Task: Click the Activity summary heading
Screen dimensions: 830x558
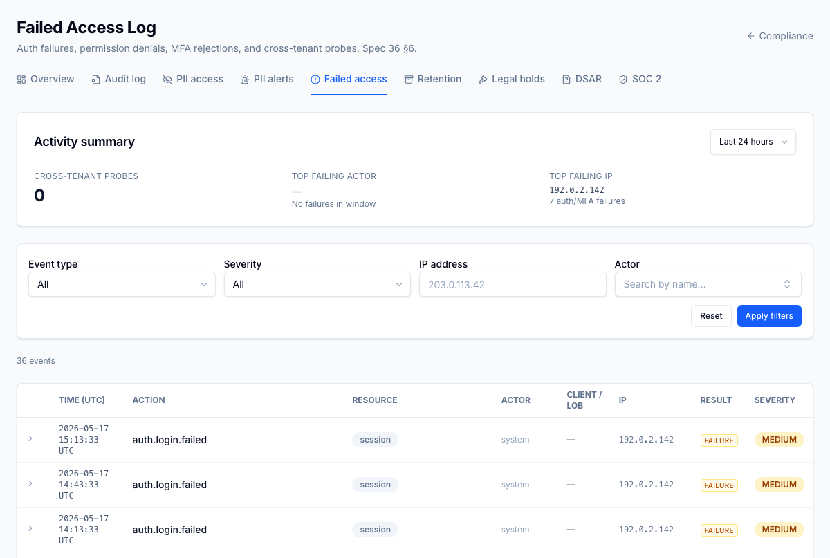Action: point(84,142)
